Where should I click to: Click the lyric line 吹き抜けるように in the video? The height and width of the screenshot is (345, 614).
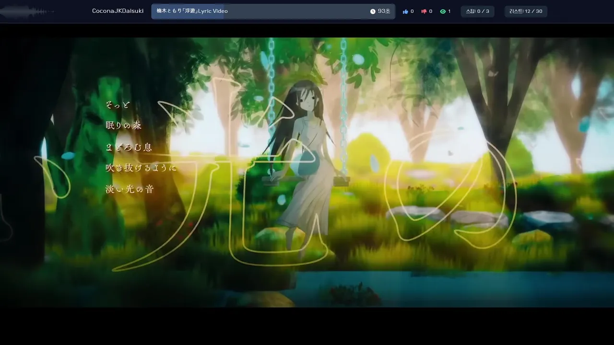[x=141, y=168]
